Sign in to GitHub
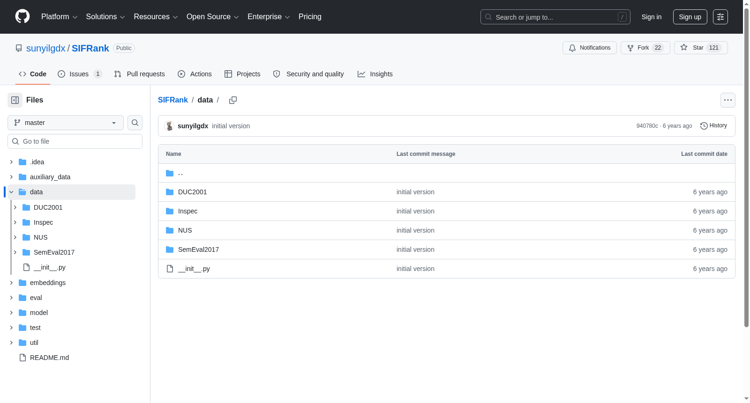The width and height of the screenshot is (750, 403). click(x=652, y=17)
